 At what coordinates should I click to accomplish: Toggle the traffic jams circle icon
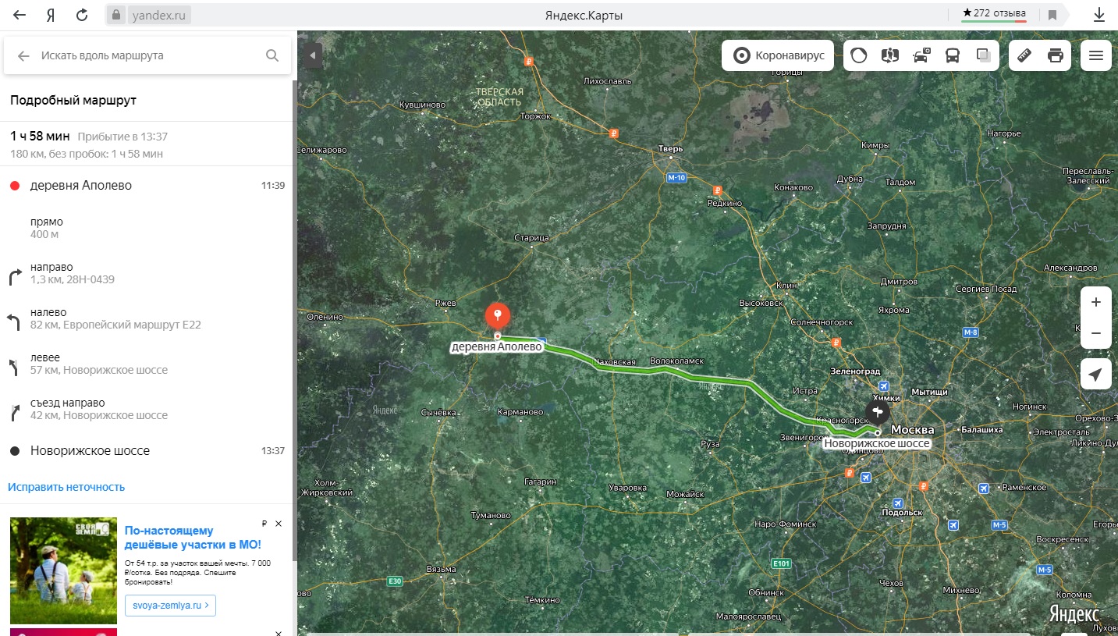point(859,55)
